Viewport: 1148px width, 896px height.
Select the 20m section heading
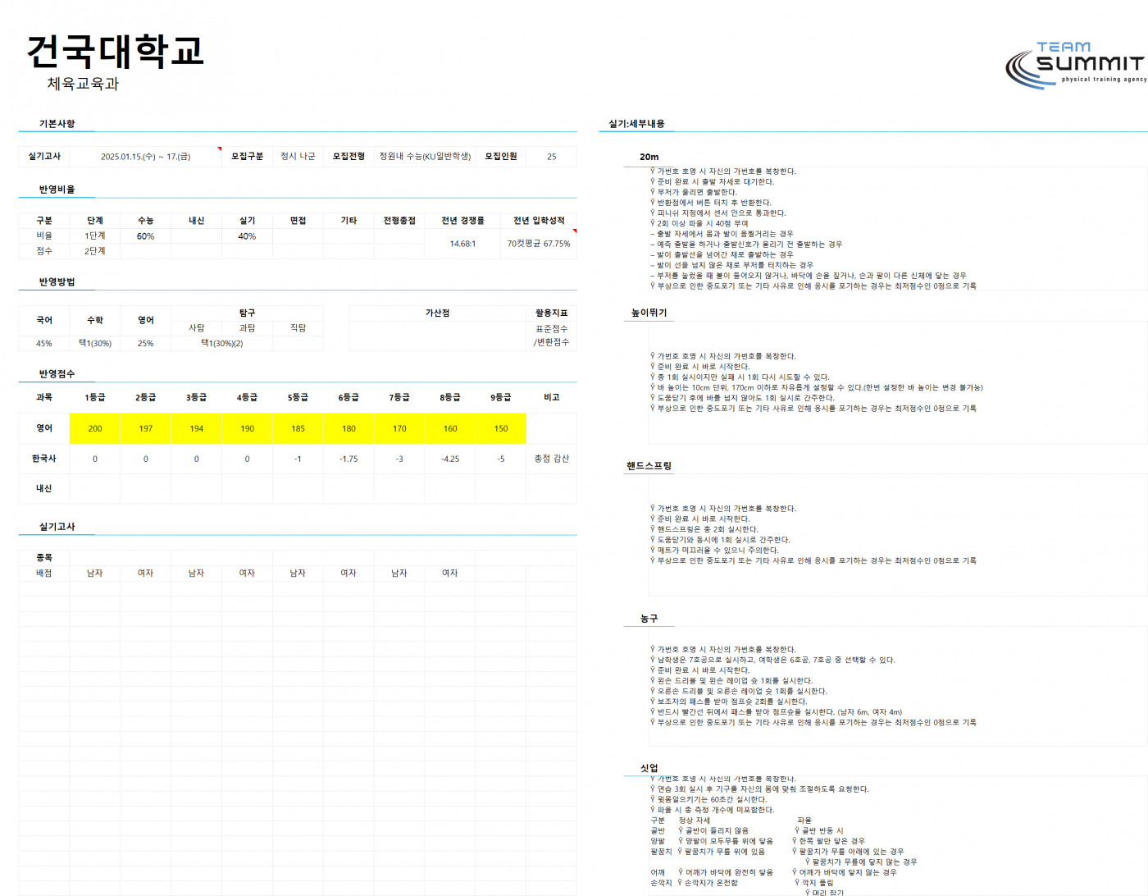tap(649, 157)
